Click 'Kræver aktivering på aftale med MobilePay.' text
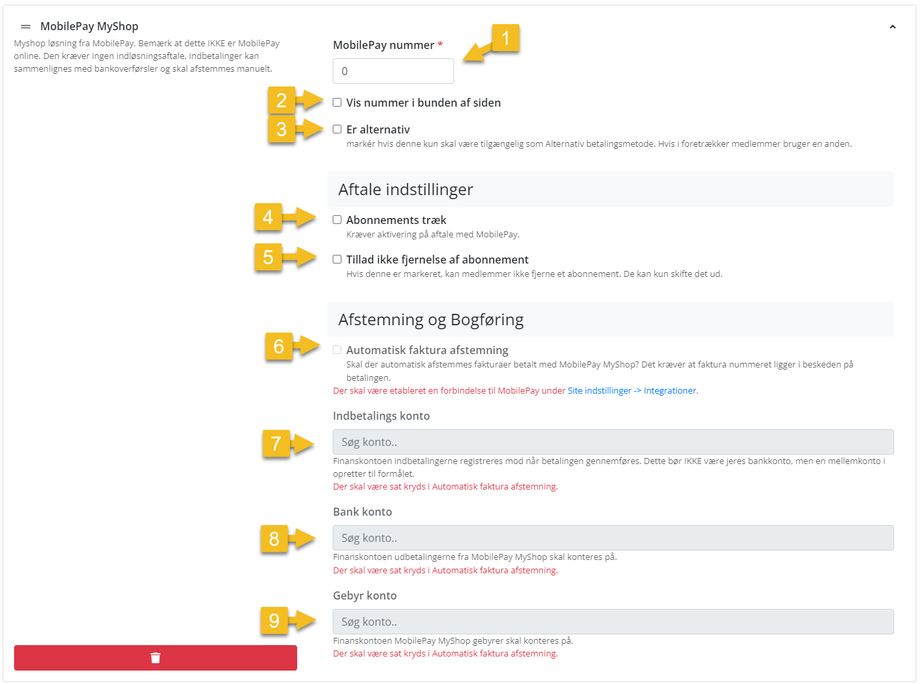This screenshot has width=923, height=684. pyautogui.click(x=433, y=235)
